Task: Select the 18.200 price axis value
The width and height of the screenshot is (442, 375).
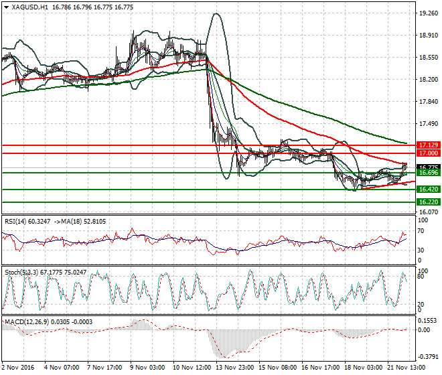Action: pyautogui.click(x=429, y=80)
